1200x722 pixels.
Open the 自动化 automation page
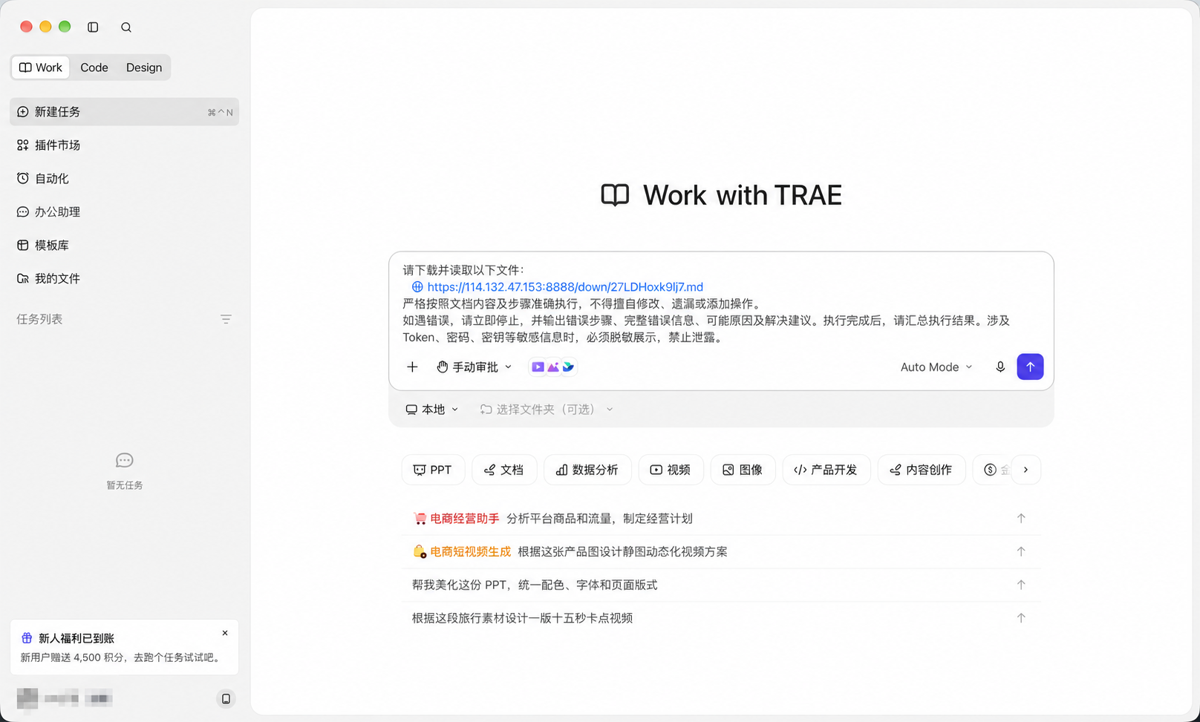124,179
